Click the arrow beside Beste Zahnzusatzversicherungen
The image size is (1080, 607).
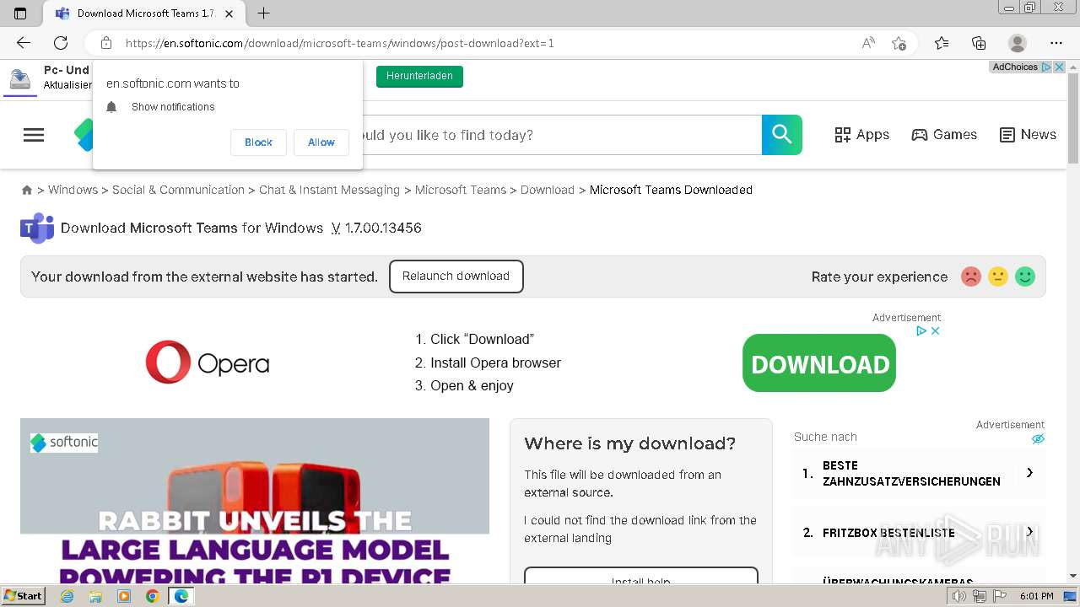click(x=1029, y=473)
